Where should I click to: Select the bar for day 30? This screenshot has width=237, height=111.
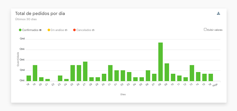(x=104, y=78)
